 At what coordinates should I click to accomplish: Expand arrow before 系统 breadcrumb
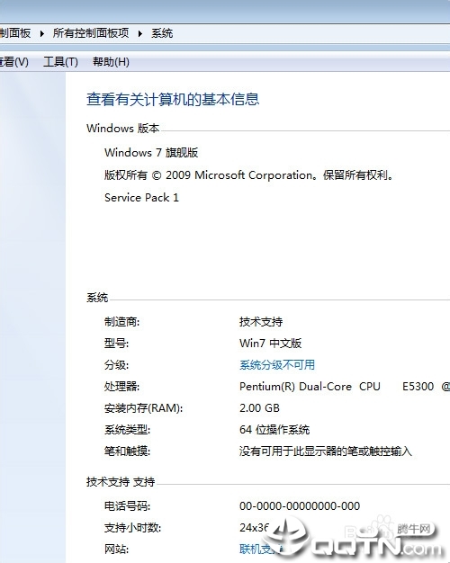pos(139,33)
